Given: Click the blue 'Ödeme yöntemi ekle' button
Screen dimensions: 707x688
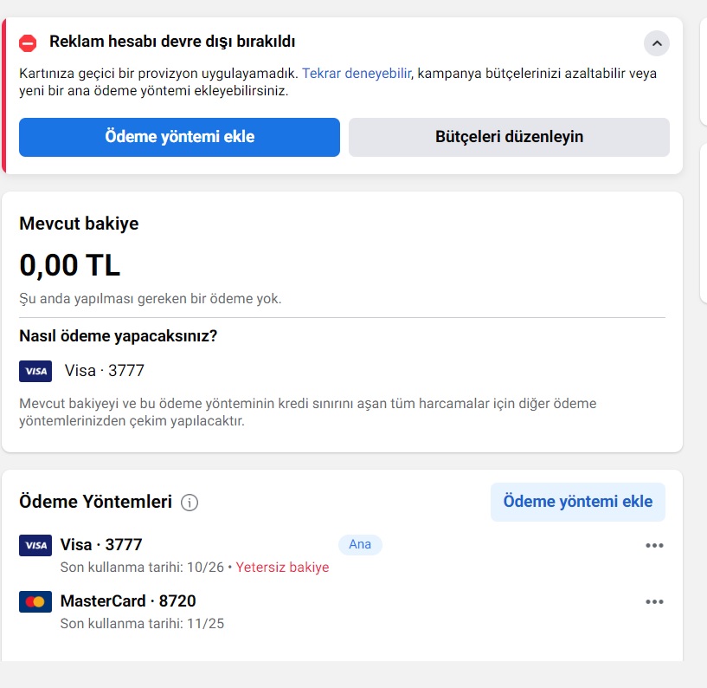Looking at the screenshot, I should [179, 137].
